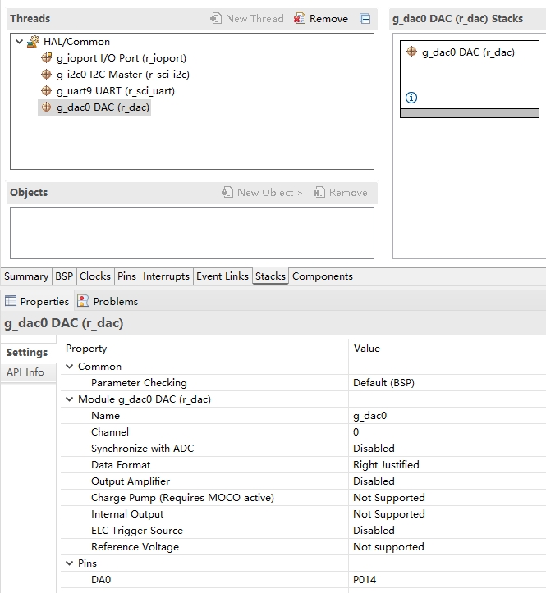Image resolution: width=546 pixels, height=593 pixels.
Task: Click the Reference Voltage property label
Action: (x=135, y=547)
